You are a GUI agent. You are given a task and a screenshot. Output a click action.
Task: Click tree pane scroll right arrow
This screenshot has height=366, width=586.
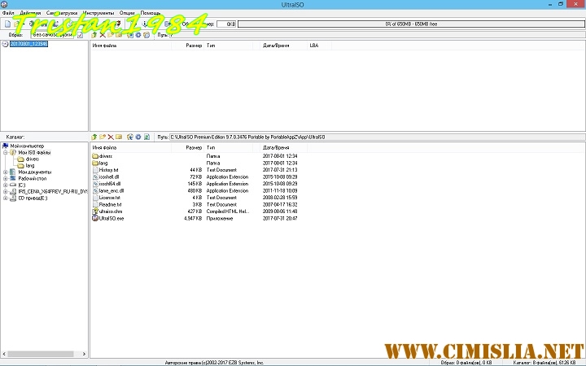(x=84, y=354)
